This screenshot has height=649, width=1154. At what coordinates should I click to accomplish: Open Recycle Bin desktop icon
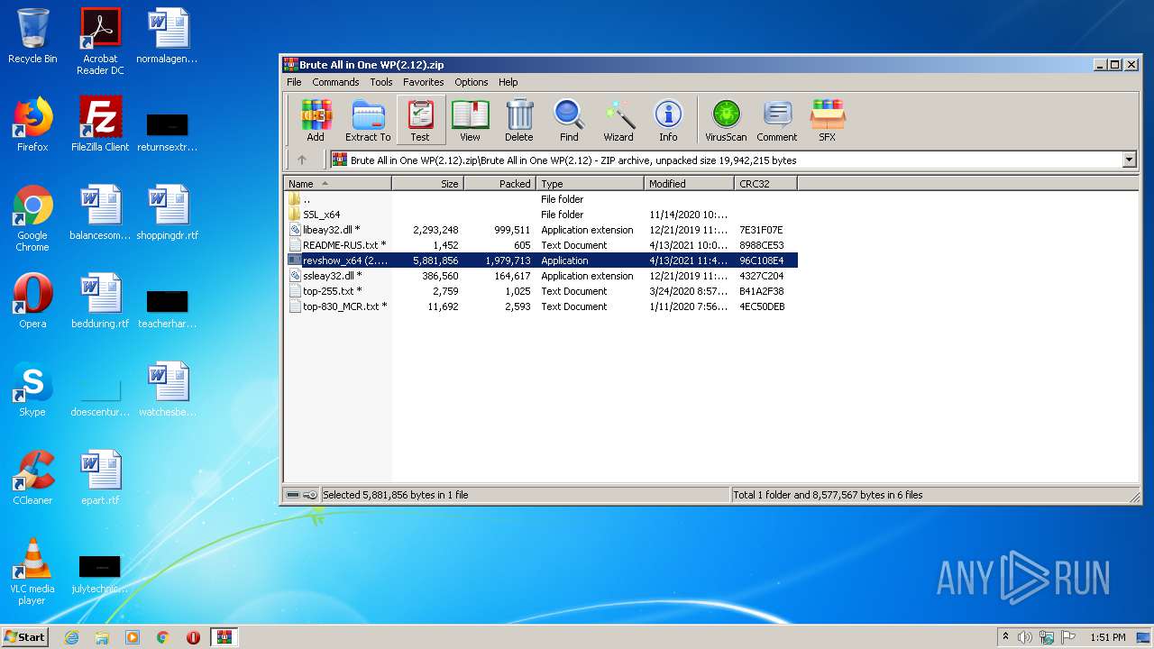click(x=32, y=36)
